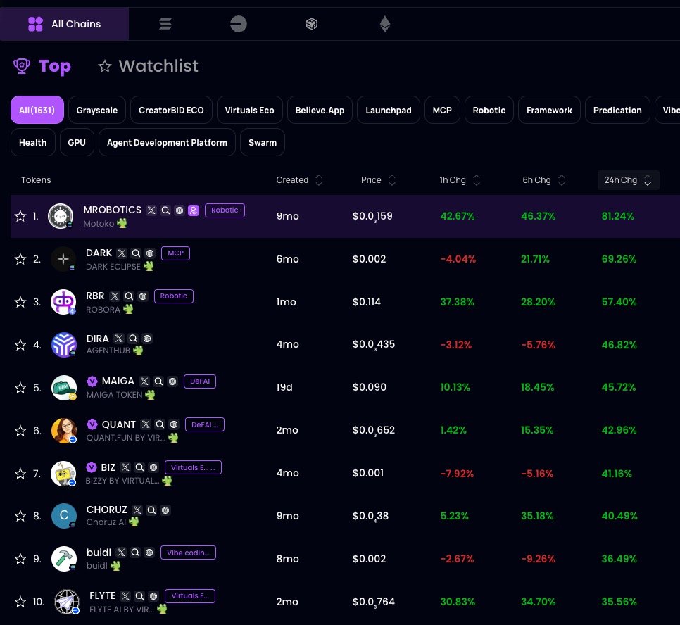Open the QUANT token avatar thumbnail

pos(63,431)
